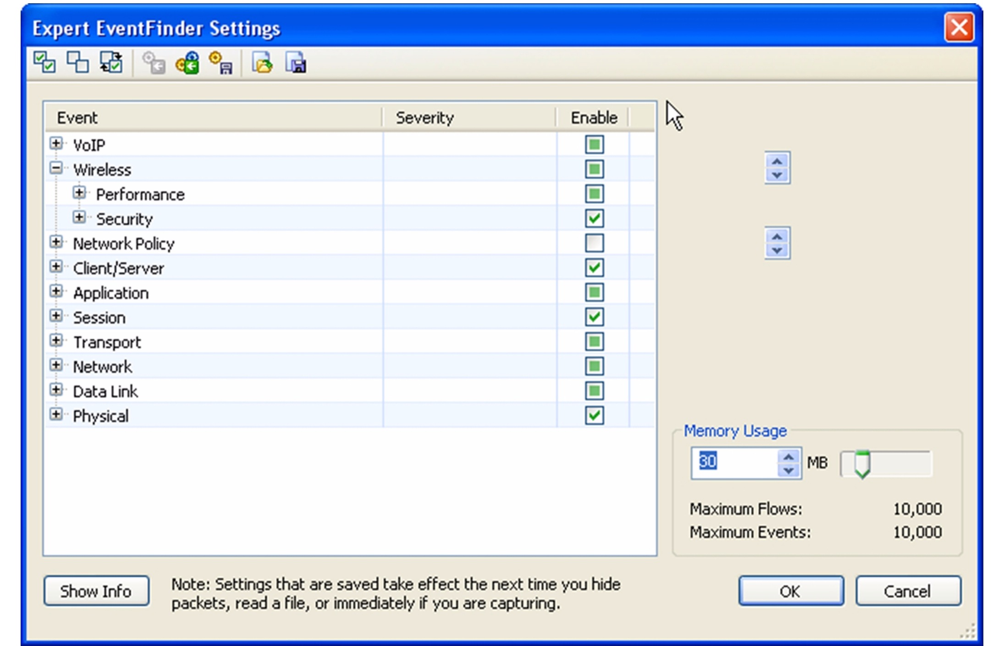Click the grayed Default Selected gear icon

[154, 63]
